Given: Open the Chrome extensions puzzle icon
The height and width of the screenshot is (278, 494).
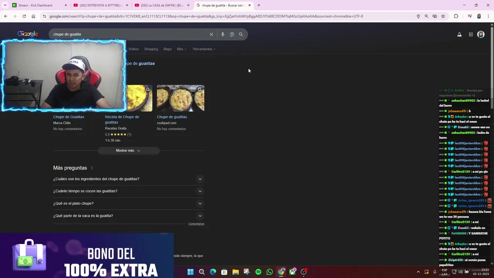Looking at the screenshot, I should point(456,16).
